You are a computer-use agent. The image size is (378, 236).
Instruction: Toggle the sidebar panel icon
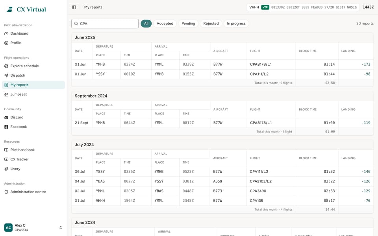point(74,7)
